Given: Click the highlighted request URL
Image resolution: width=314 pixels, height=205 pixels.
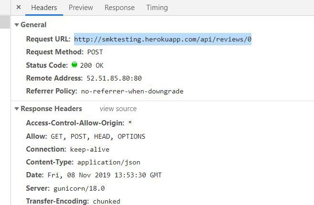Looking at the screenshot, I should tap(162, 40).
